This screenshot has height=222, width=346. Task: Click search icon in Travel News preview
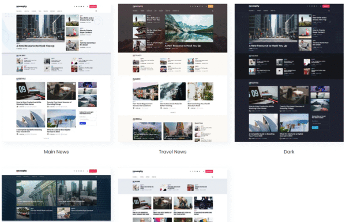pyautogui.click(x=212, y=11)
